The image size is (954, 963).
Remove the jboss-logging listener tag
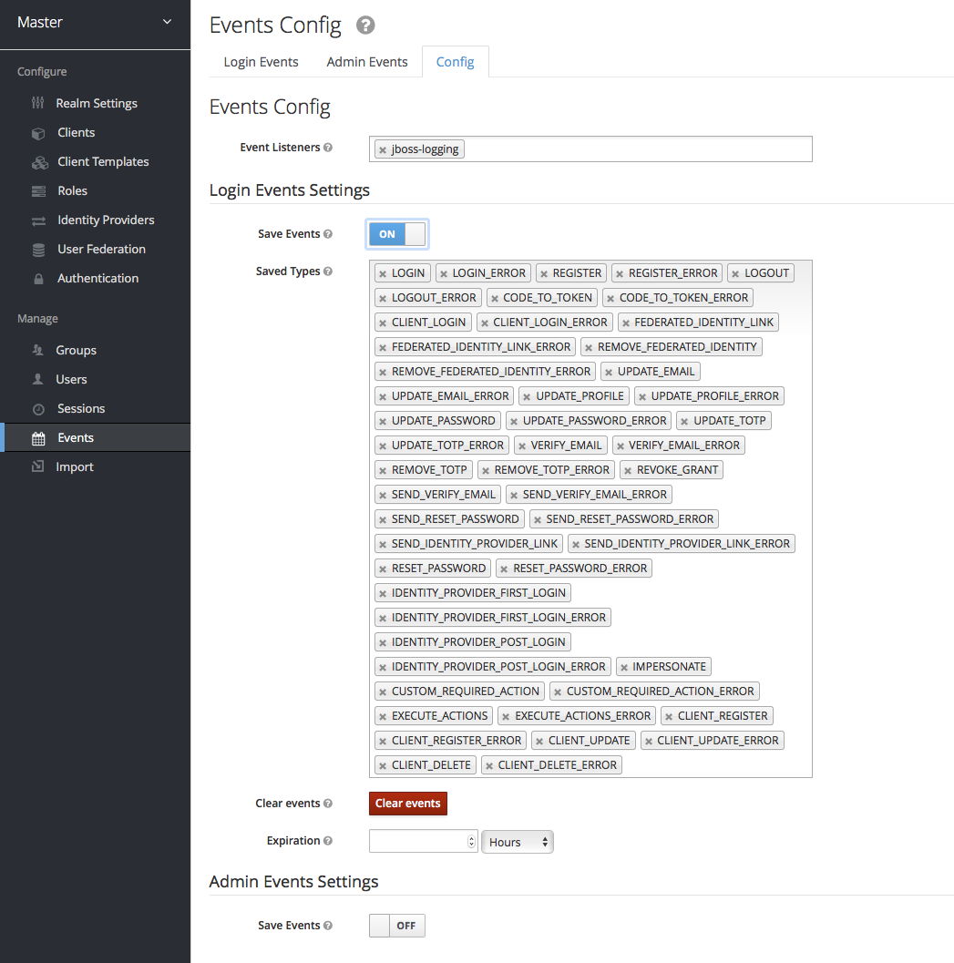click(383, 149)
